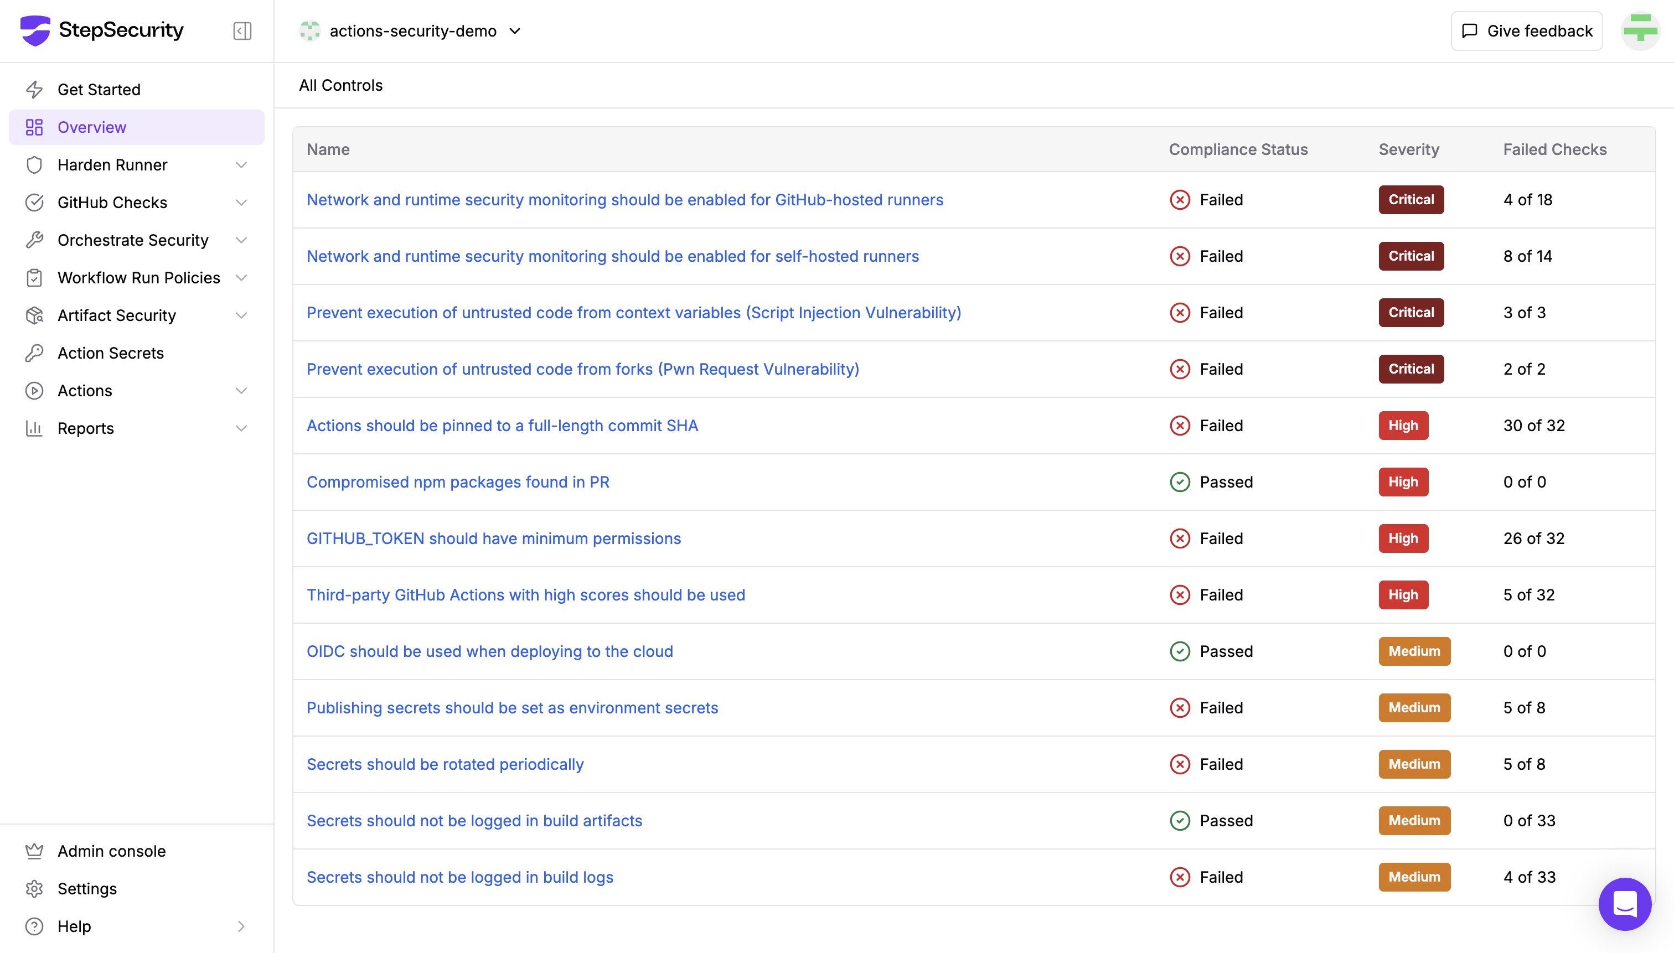Open the actions-security-demo organization dropdown

click(411, 31)
